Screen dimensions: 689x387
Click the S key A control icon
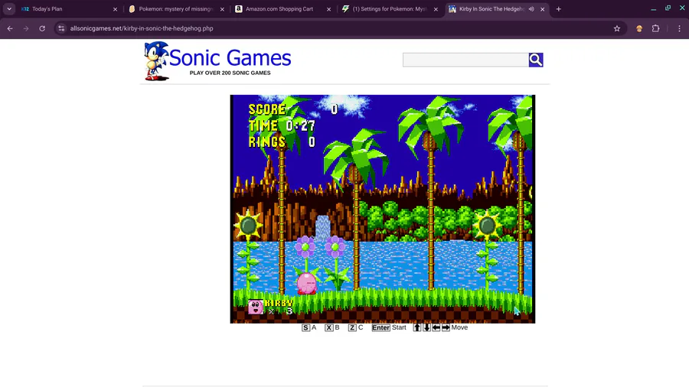coord(305,328)
